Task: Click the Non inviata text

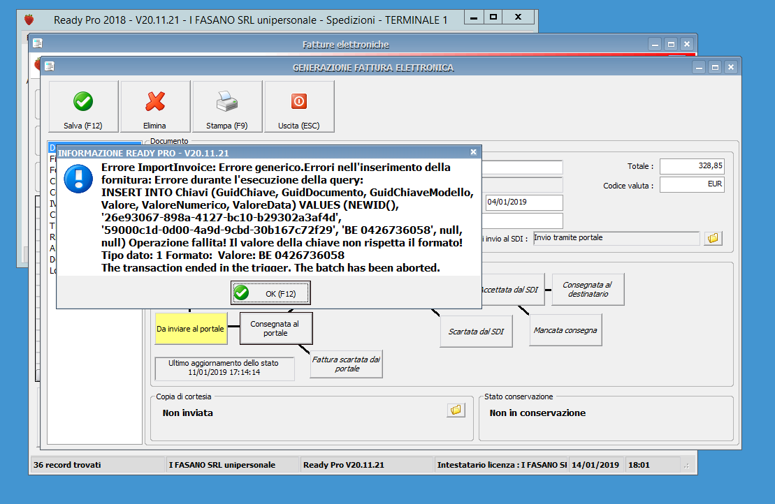Action: click(188, 413)
